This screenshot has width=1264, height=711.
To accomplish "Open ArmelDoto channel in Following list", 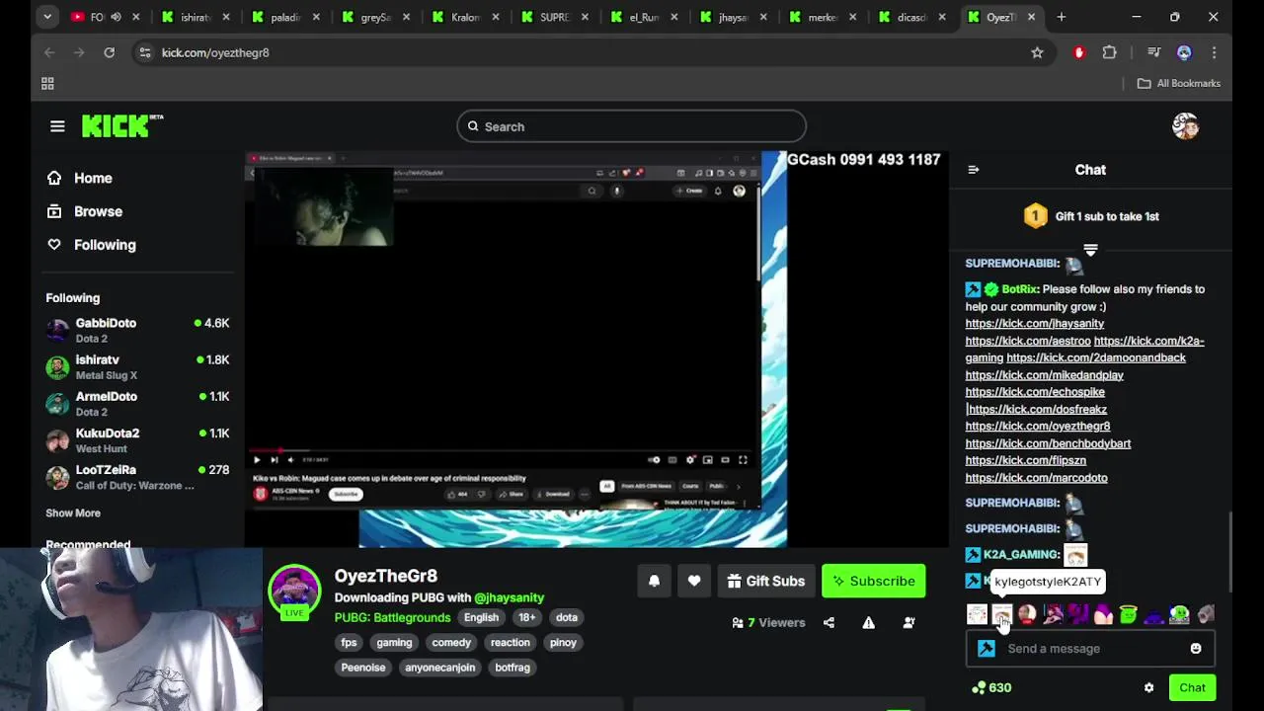I will click(137, 404).
